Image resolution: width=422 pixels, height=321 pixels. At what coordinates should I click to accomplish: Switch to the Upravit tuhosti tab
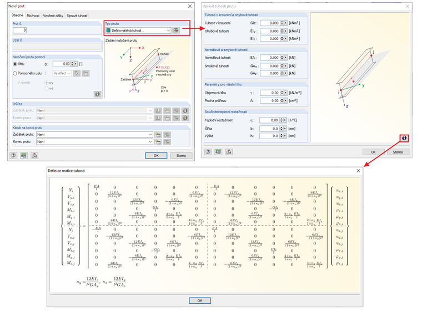[x=77, y=16]
